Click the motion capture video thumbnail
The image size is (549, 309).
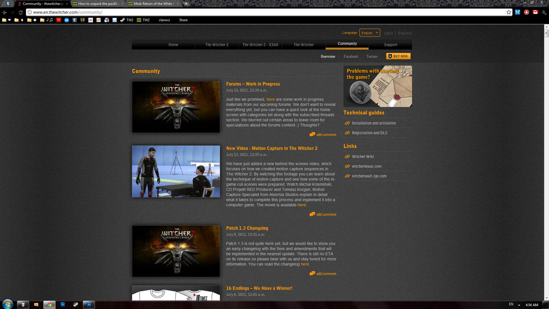(x=176, y=171)
